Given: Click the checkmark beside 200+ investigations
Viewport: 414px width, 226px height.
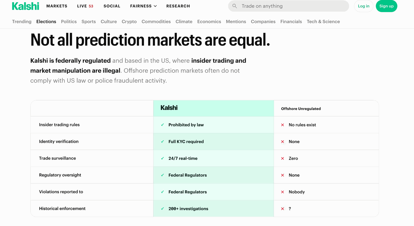Looking at the screenshot, I should (162, 208).
